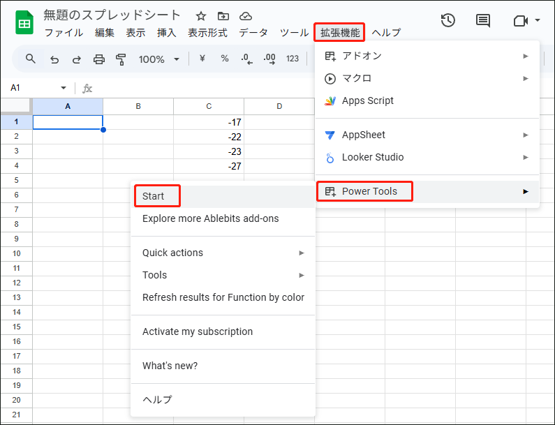555x425 pixels.
Task: Format as percent
Action: pyautogui.click(x=224, y=59)
